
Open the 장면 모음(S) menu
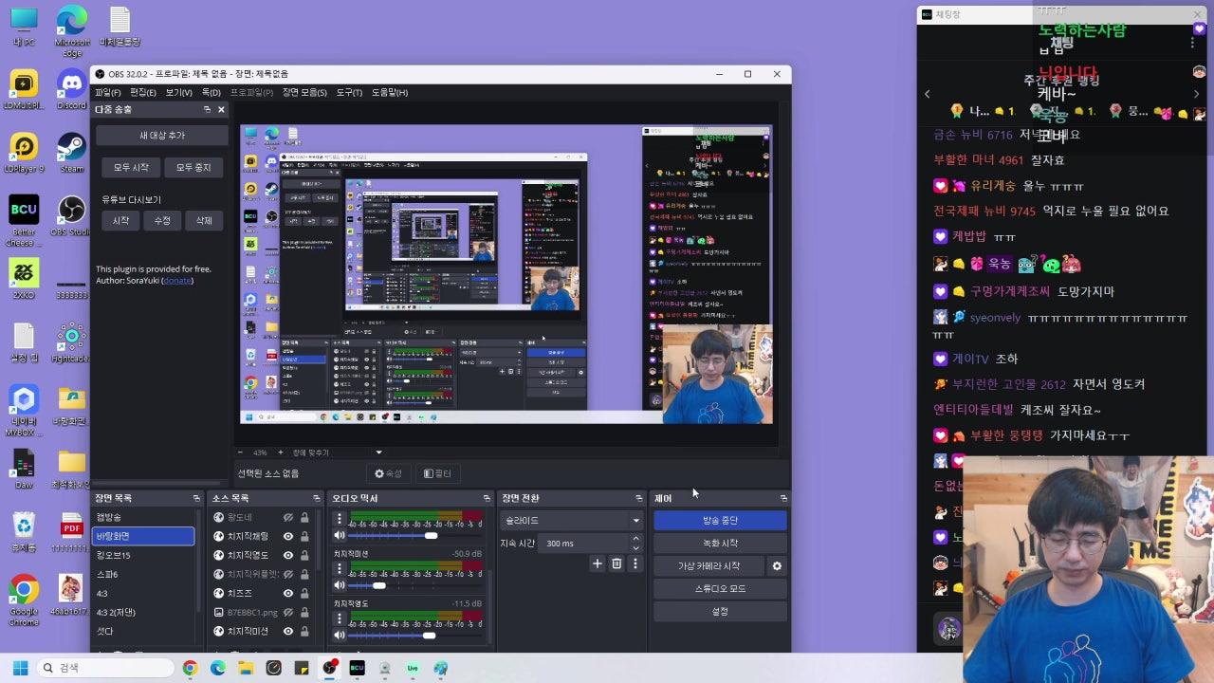tap(304, 92)
